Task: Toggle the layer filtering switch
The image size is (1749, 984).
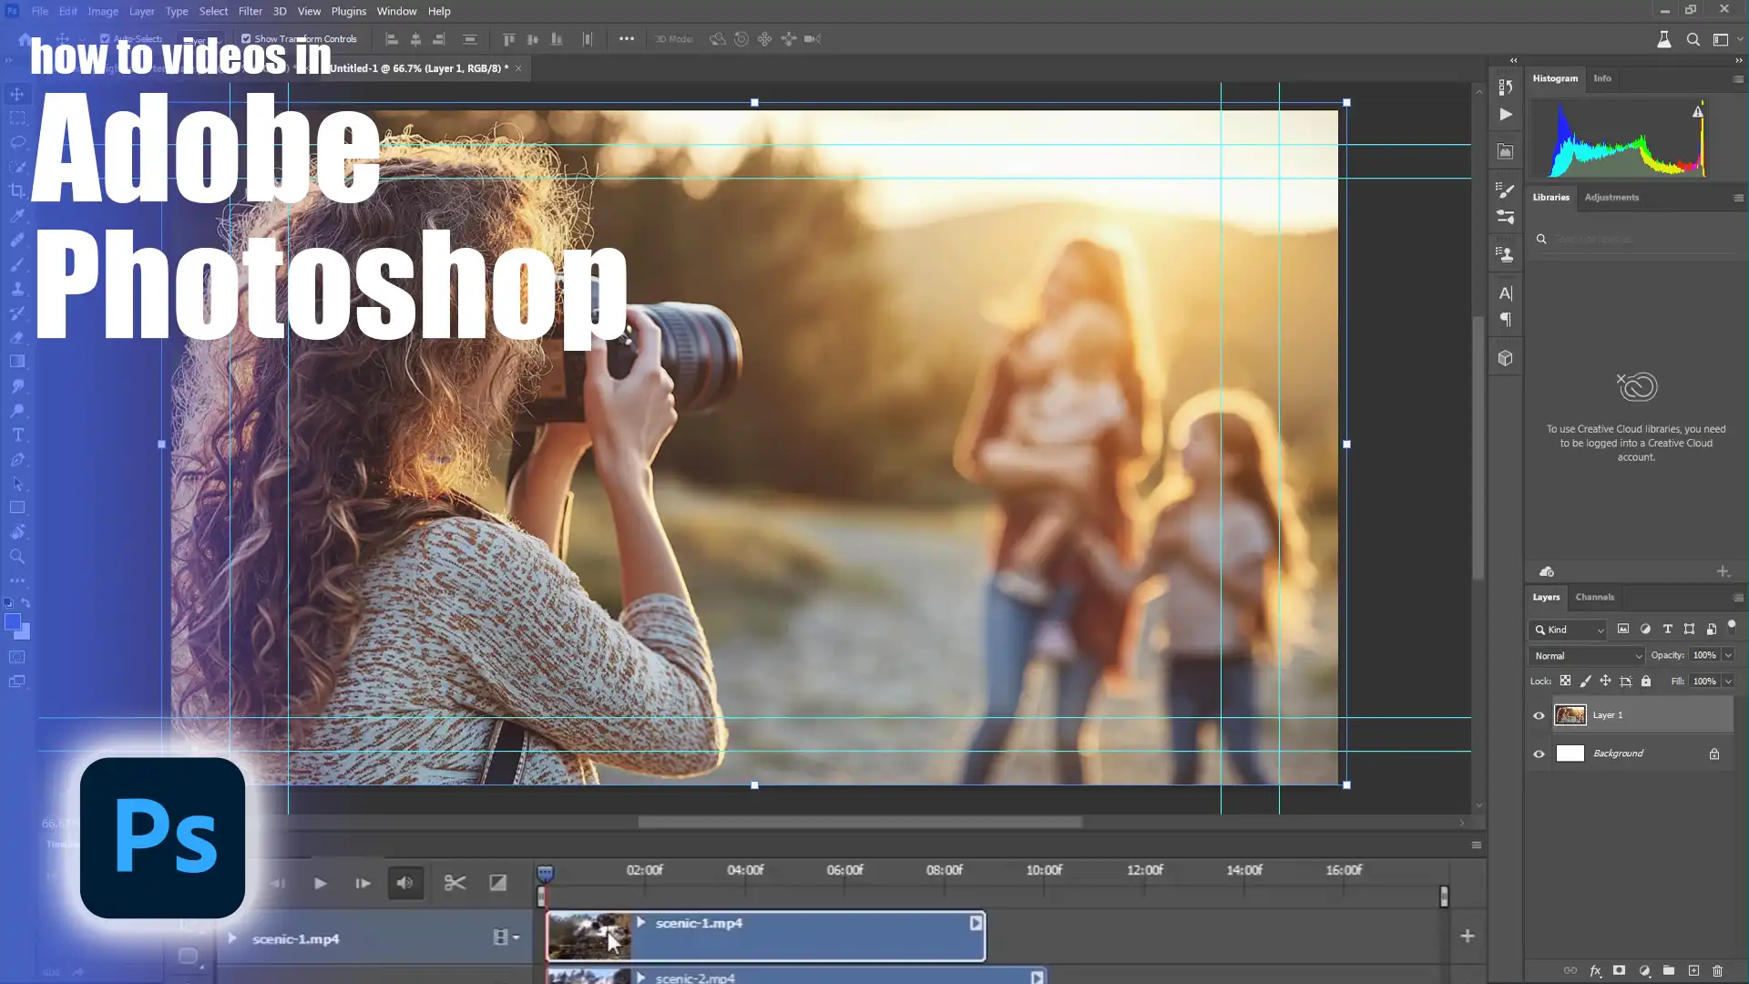Action: pos(1732,627)
